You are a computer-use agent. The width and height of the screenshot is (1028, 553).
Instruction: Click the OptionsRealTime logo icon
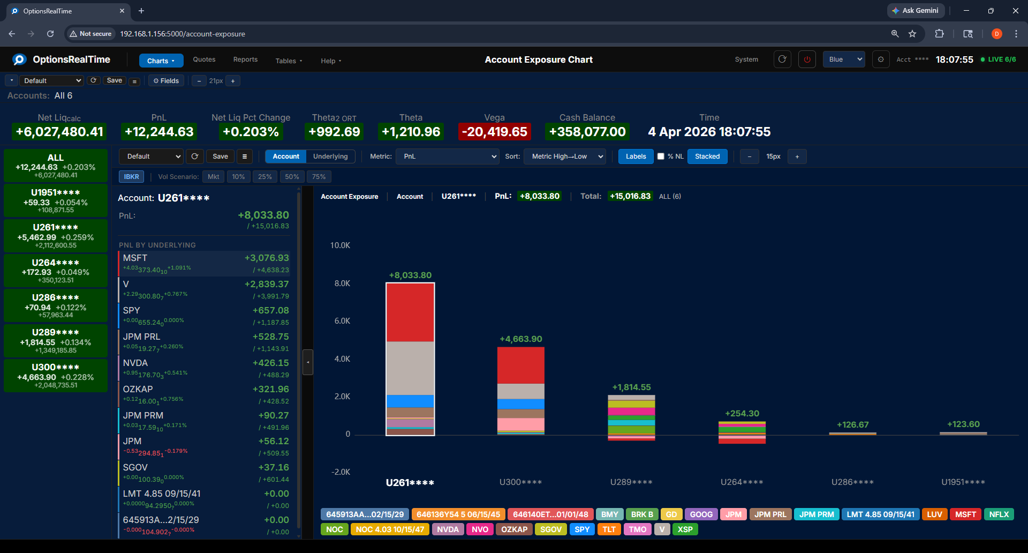(19, 59)
